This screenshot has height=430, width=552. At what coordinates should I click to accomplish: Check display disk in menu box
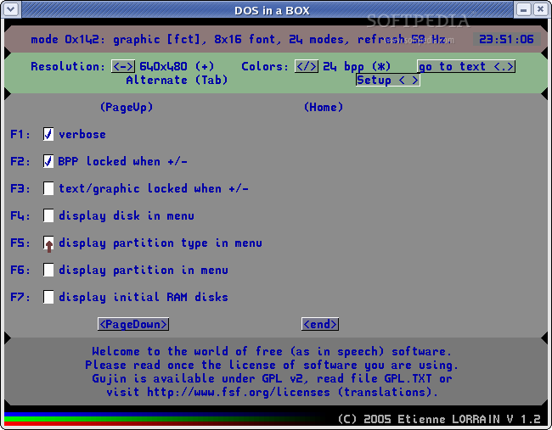(x=48, y=215)
